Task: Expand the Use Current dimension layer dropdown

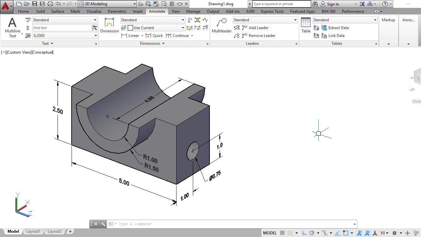Action: click(x=183, y=28)
